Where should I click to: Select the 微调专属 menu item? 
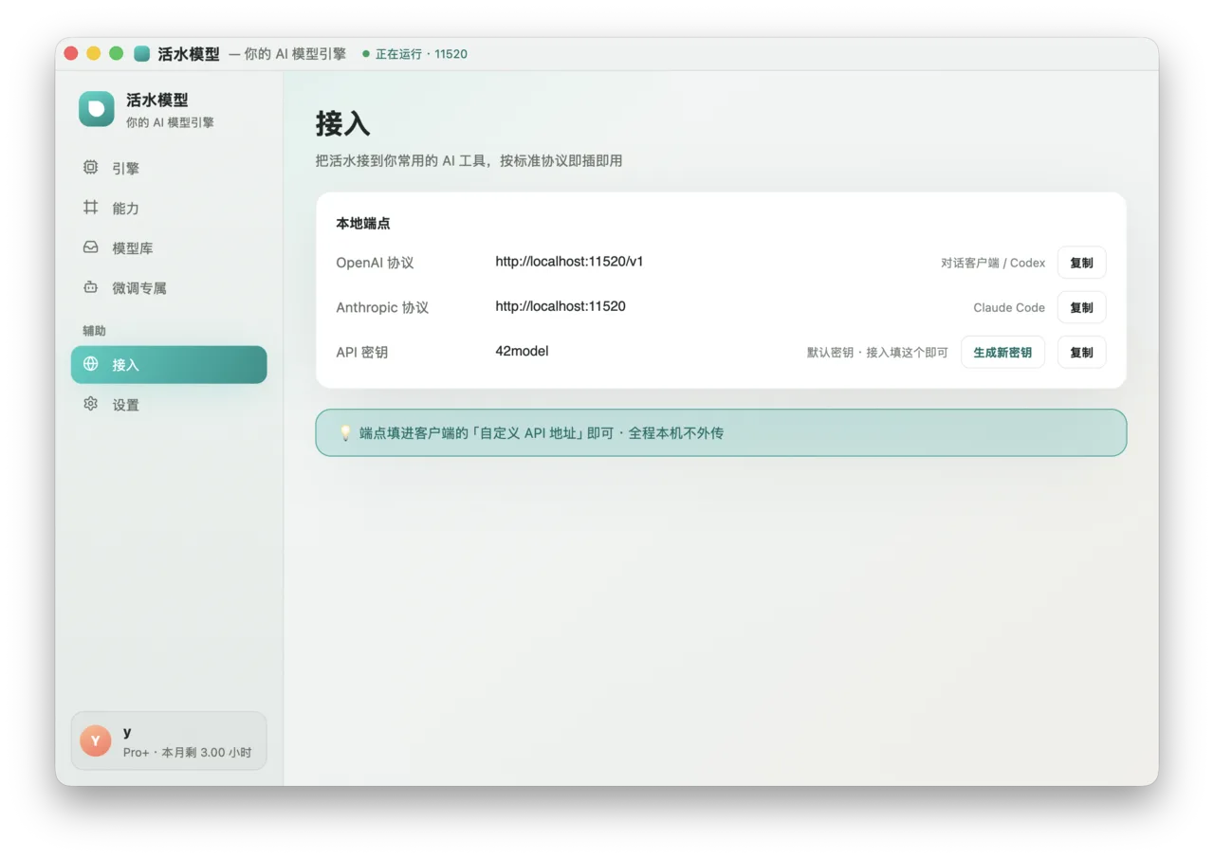(x=169, y=287)
